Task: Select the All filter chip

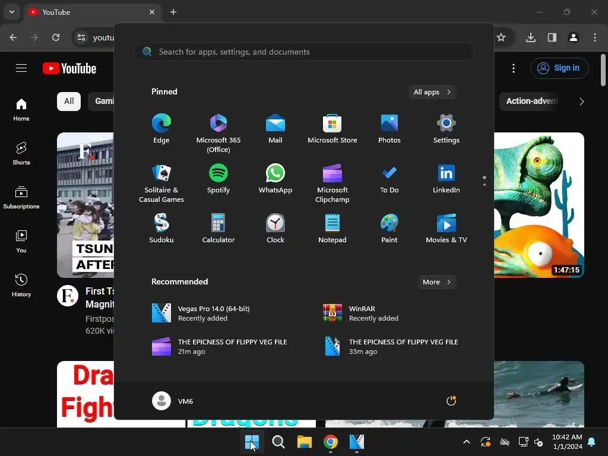Action: [69, 101]
